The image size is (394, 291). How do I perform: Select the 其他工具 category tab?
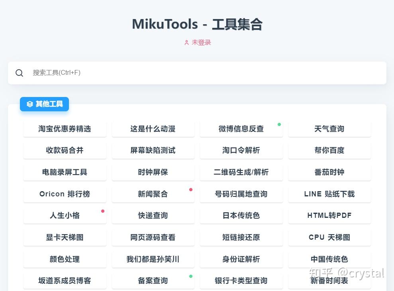pos(45,104)
